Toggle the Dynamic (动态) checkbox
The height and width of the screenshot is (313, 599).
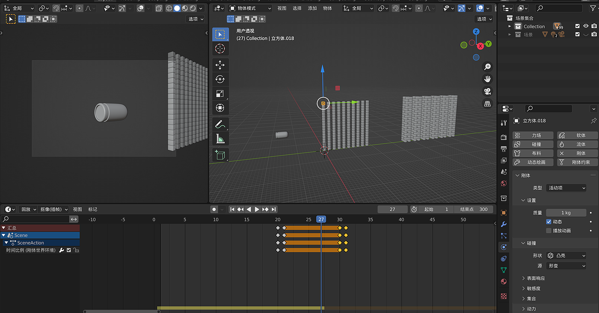tap(549, 222)
